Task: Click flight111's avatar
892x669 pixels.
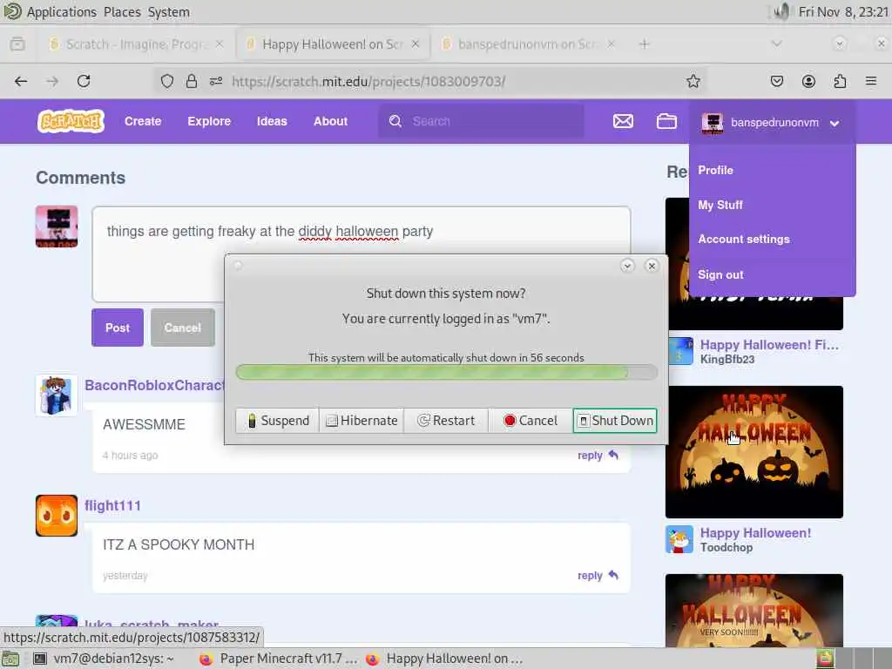Action: click(57, 516)
